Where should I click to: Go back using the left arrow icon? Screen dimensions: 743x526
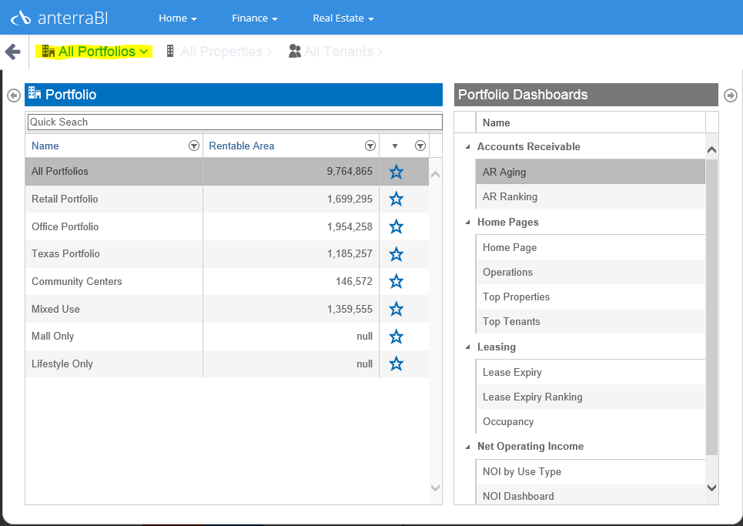(x=13, y=52)
